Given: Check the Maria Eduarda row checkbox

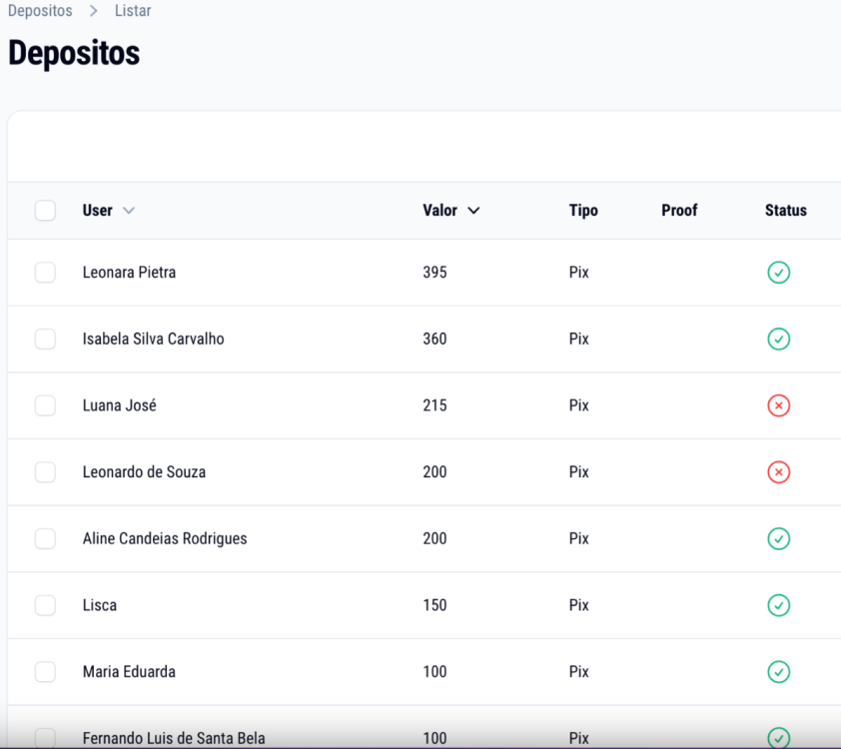Looking at the screenshot, I should [45, 671].
